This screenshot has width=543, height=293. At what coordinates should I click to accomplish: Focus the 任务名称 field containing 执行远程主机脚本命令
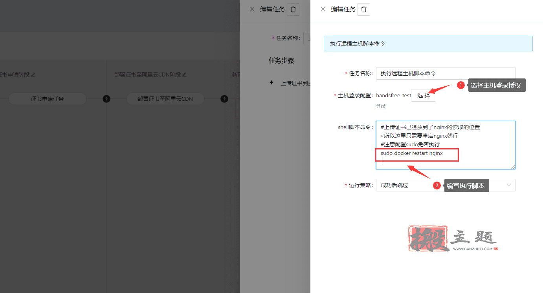coord(446,73)
